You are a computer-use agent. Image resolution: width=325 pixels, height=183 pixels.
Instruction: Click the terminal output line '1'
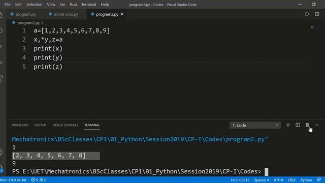tap(14, 147)
